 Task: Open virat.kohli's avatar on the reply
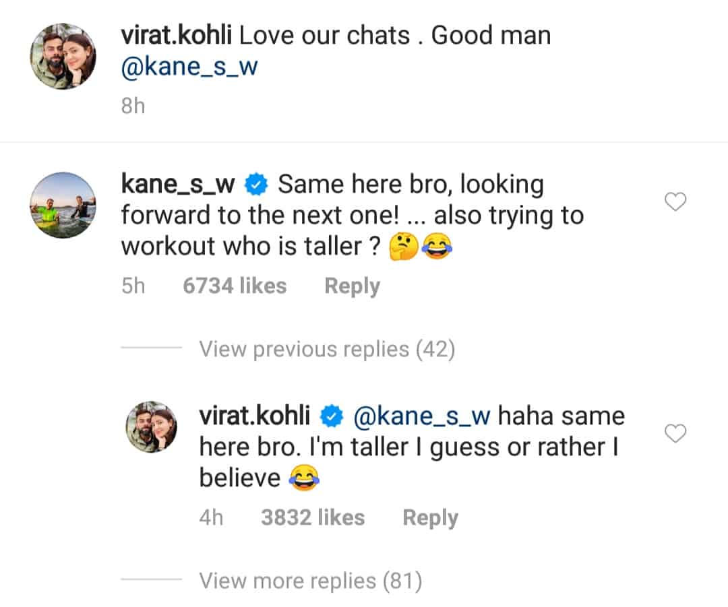click(x=152, y=428)
